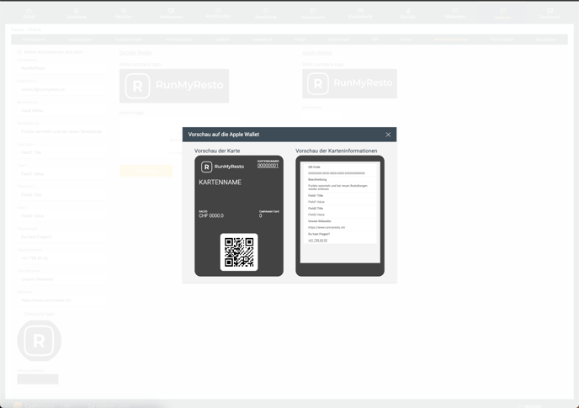Viewport: 579px width, 408px height.
Task: Click the QR code on the card preview
Action: [239, 252]
